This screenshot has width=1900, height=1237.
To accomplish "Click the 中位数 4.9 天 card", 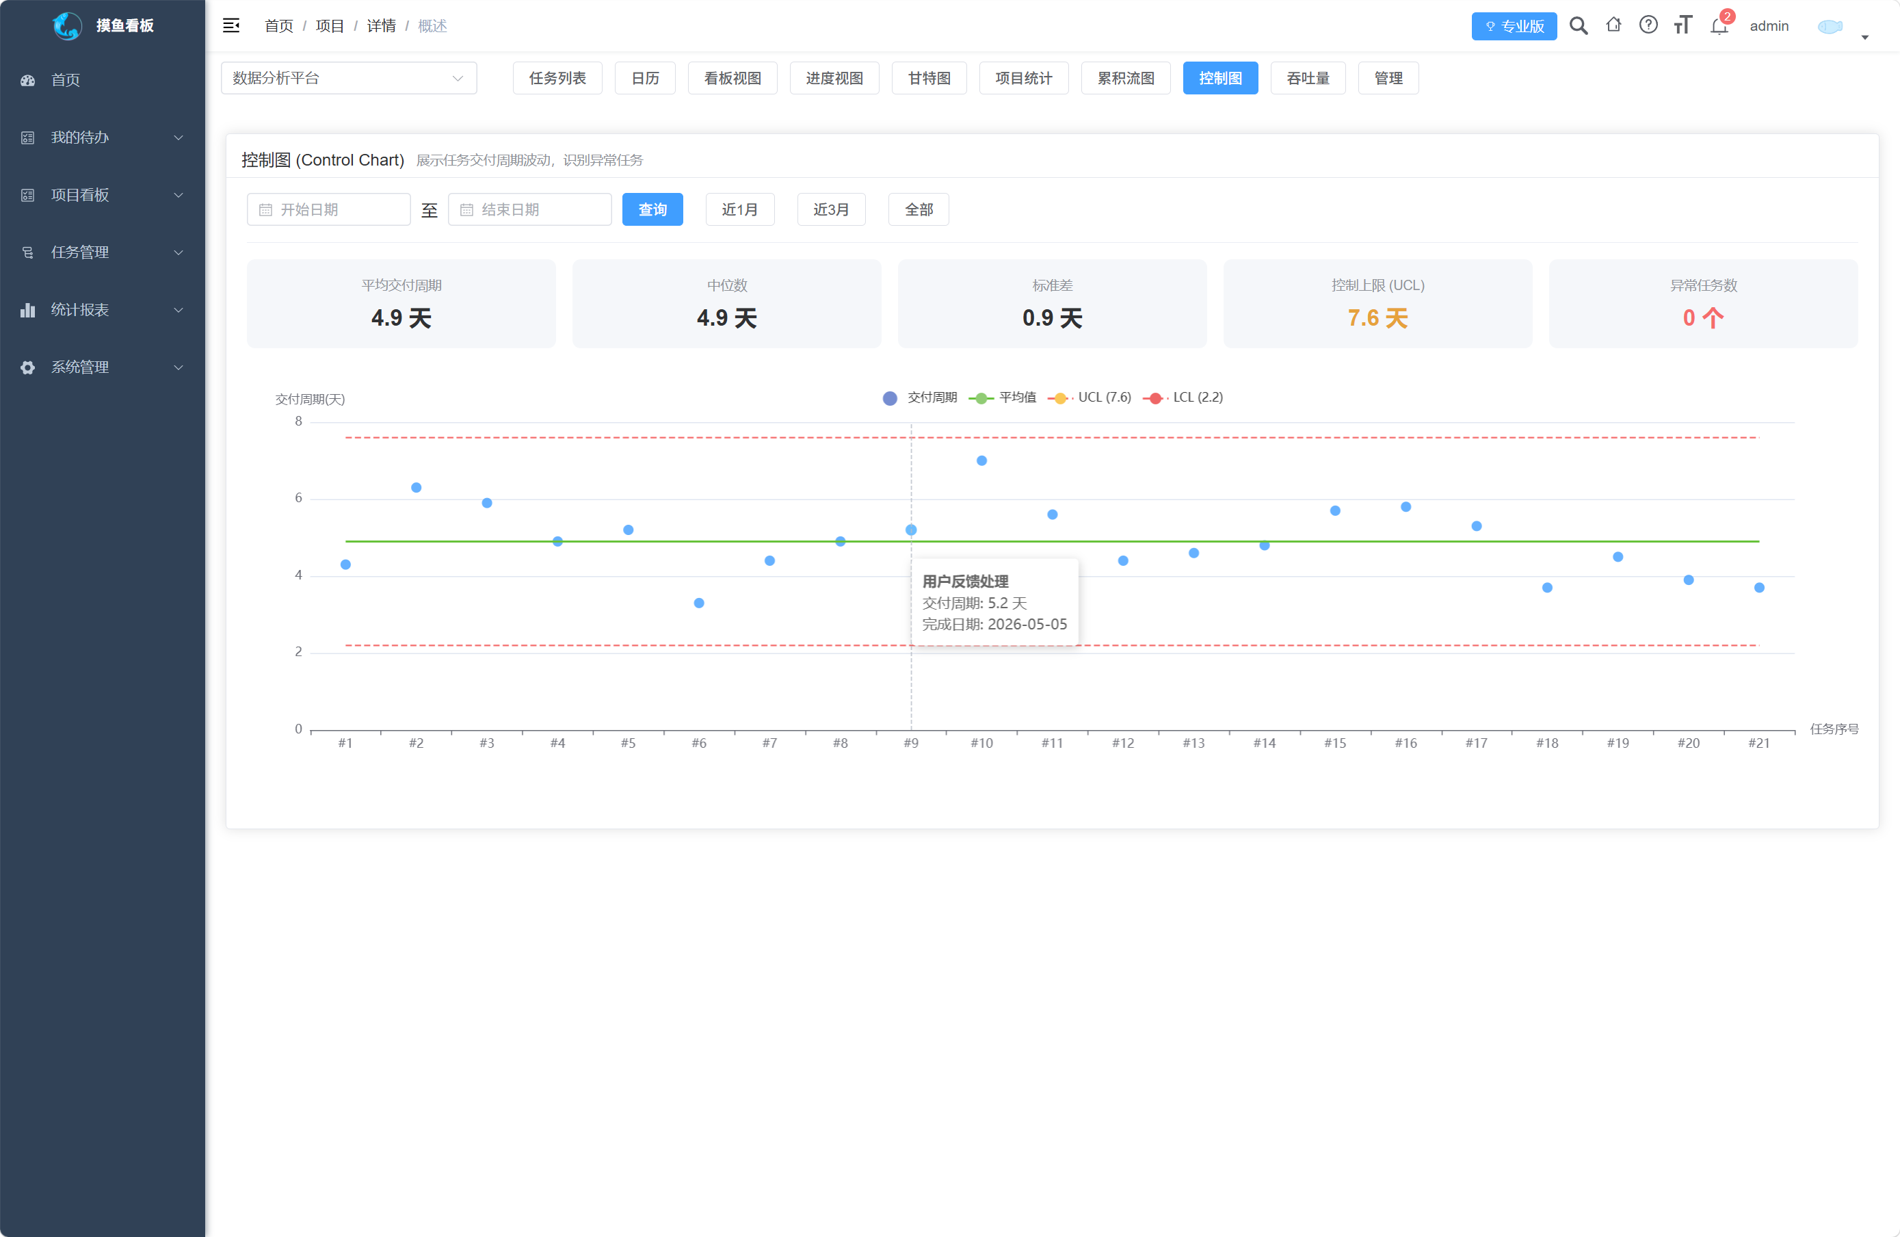I will pyautogui.click(x=726, y=304).
